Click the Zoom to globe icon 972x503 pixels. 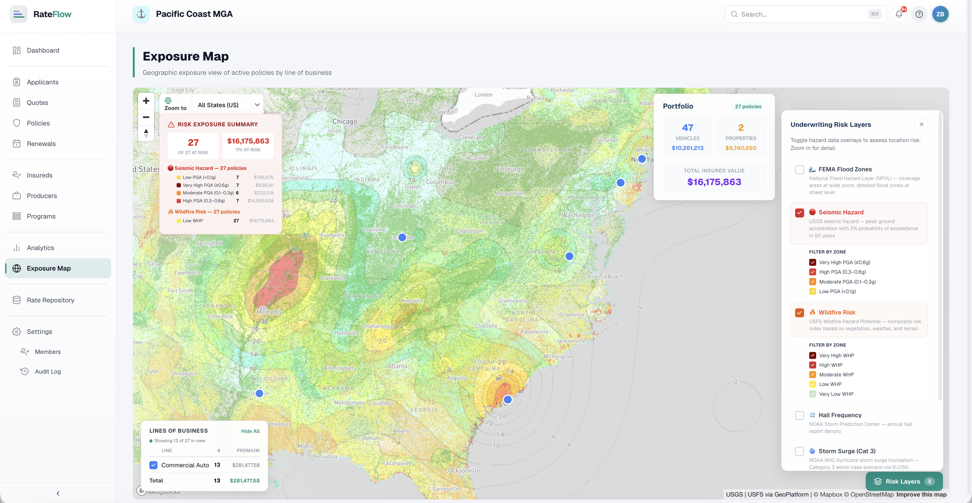[x=168, y=100]
